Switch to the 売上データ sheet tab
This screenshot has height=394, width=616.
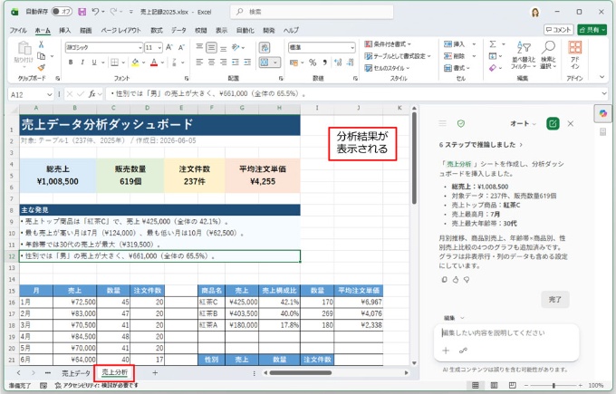[x=76, y=373]
